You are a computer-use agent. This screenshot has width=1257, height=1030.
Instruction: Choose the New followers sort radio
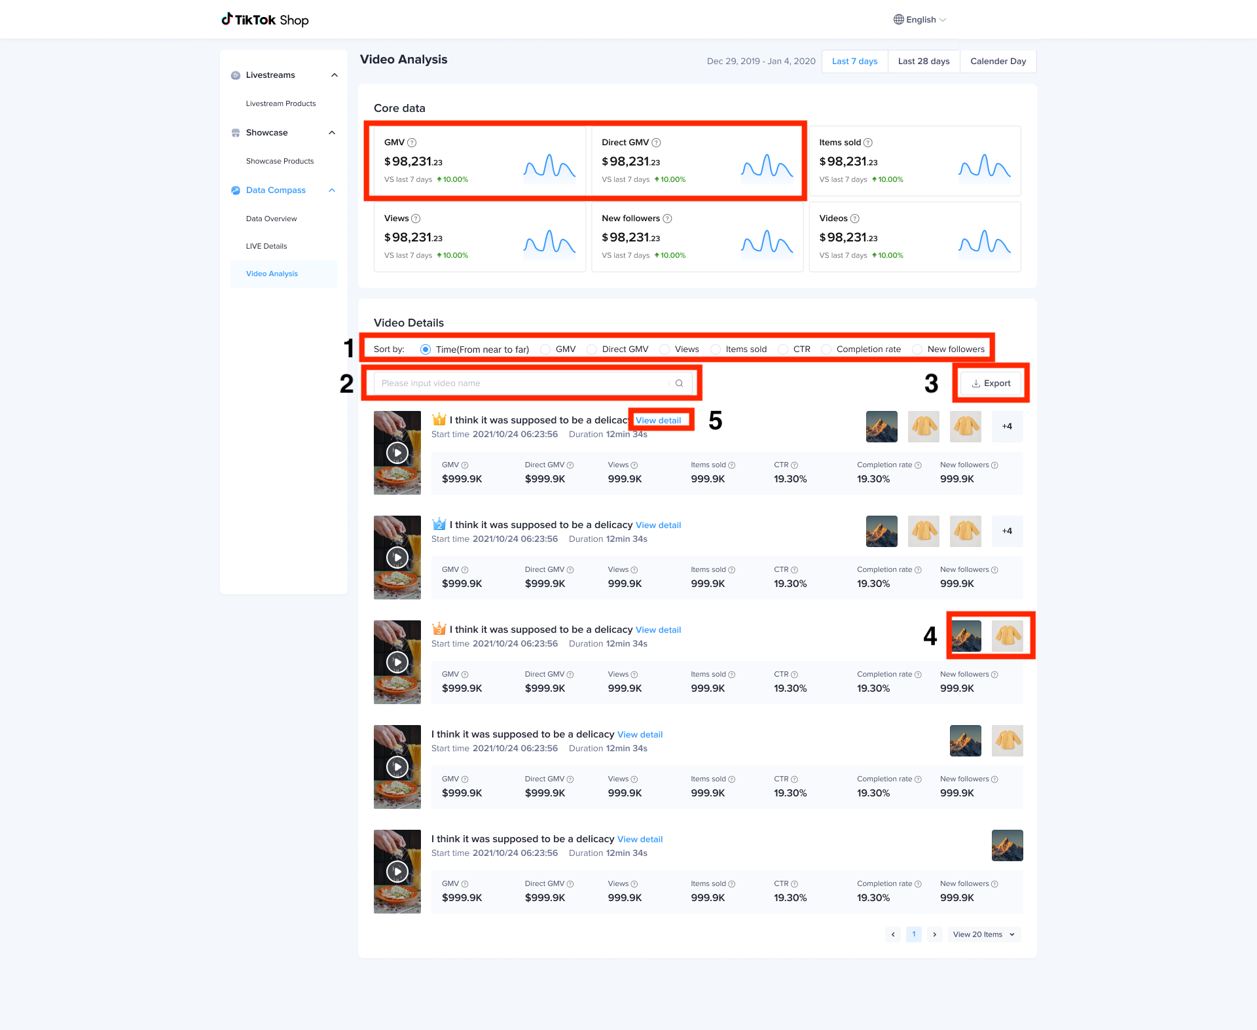[x=917, y=349]
